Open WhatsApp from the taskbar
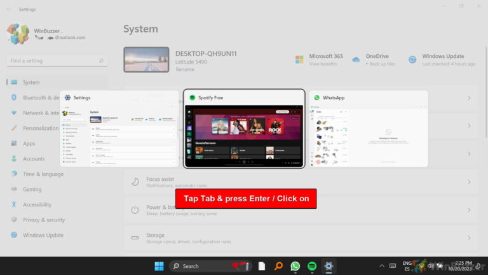 coord(295,266)
